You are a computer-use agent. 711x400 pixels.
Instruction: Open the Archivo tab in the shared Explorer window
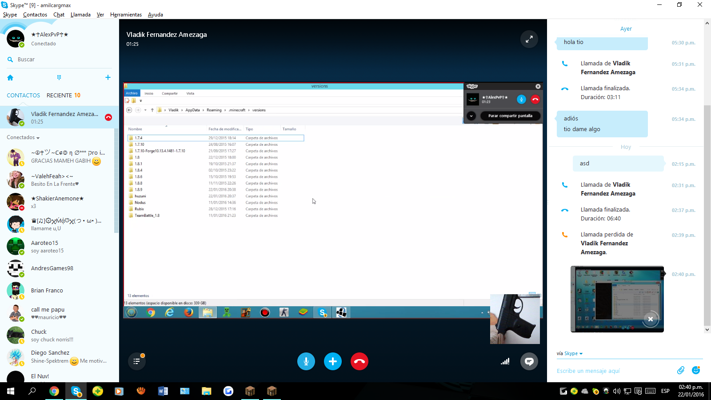coord(132,93)
